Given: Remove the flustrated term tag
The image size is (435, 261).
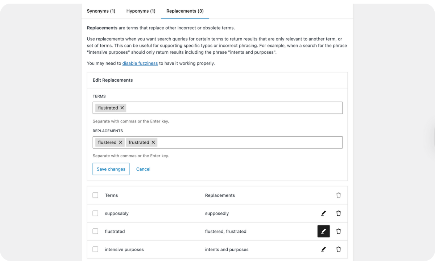Looking at the screenshot, I should tap(122, 108).
